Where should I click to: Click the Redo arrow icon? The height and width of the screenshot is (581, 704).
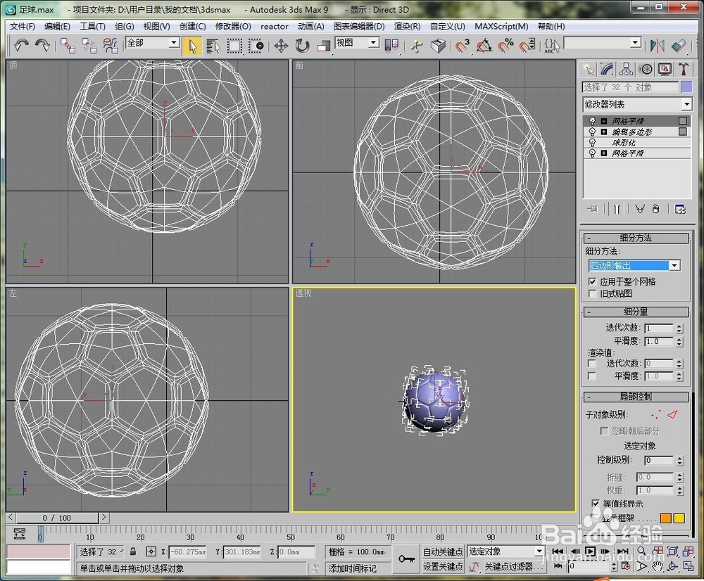[x=42, y=45]
